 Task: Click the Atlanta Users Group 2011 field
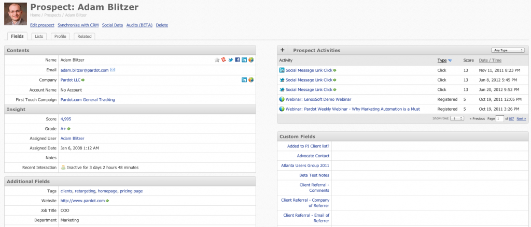pos(305,165)
